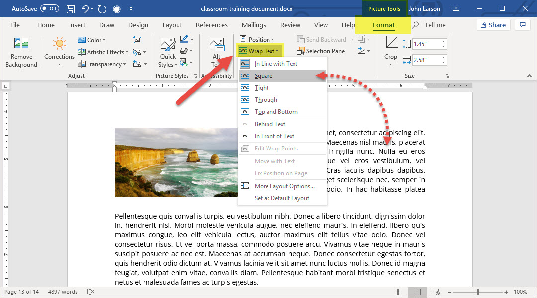Screen dimensions: 537x298
Task: Click the Crop tool icon
Action: pos(390,45)
